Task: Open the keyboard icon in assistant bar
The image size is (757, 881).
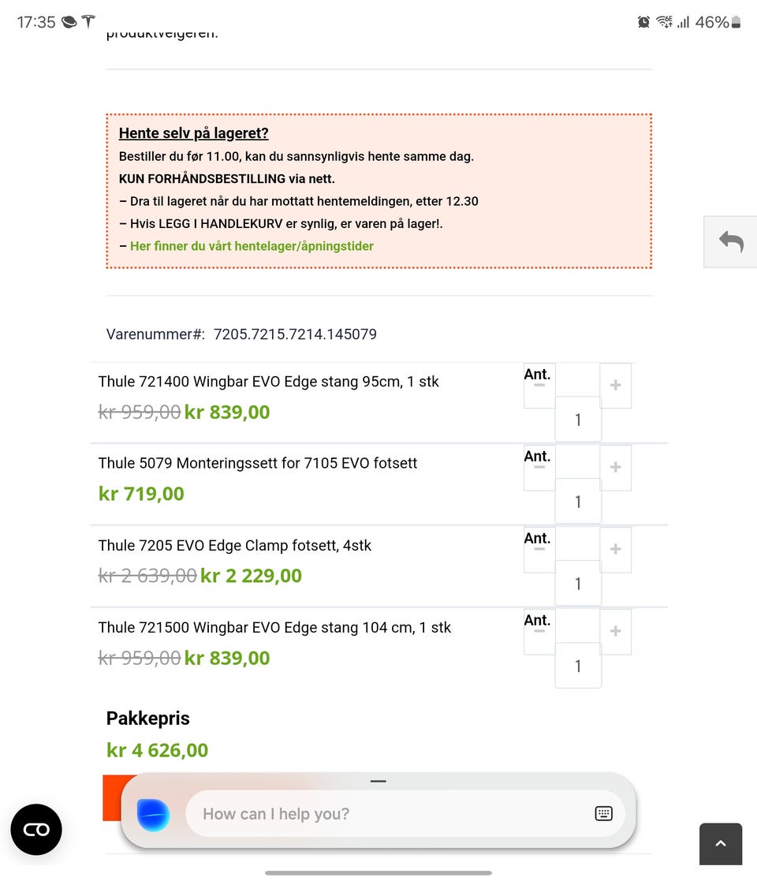Action: tap(603, 814)
